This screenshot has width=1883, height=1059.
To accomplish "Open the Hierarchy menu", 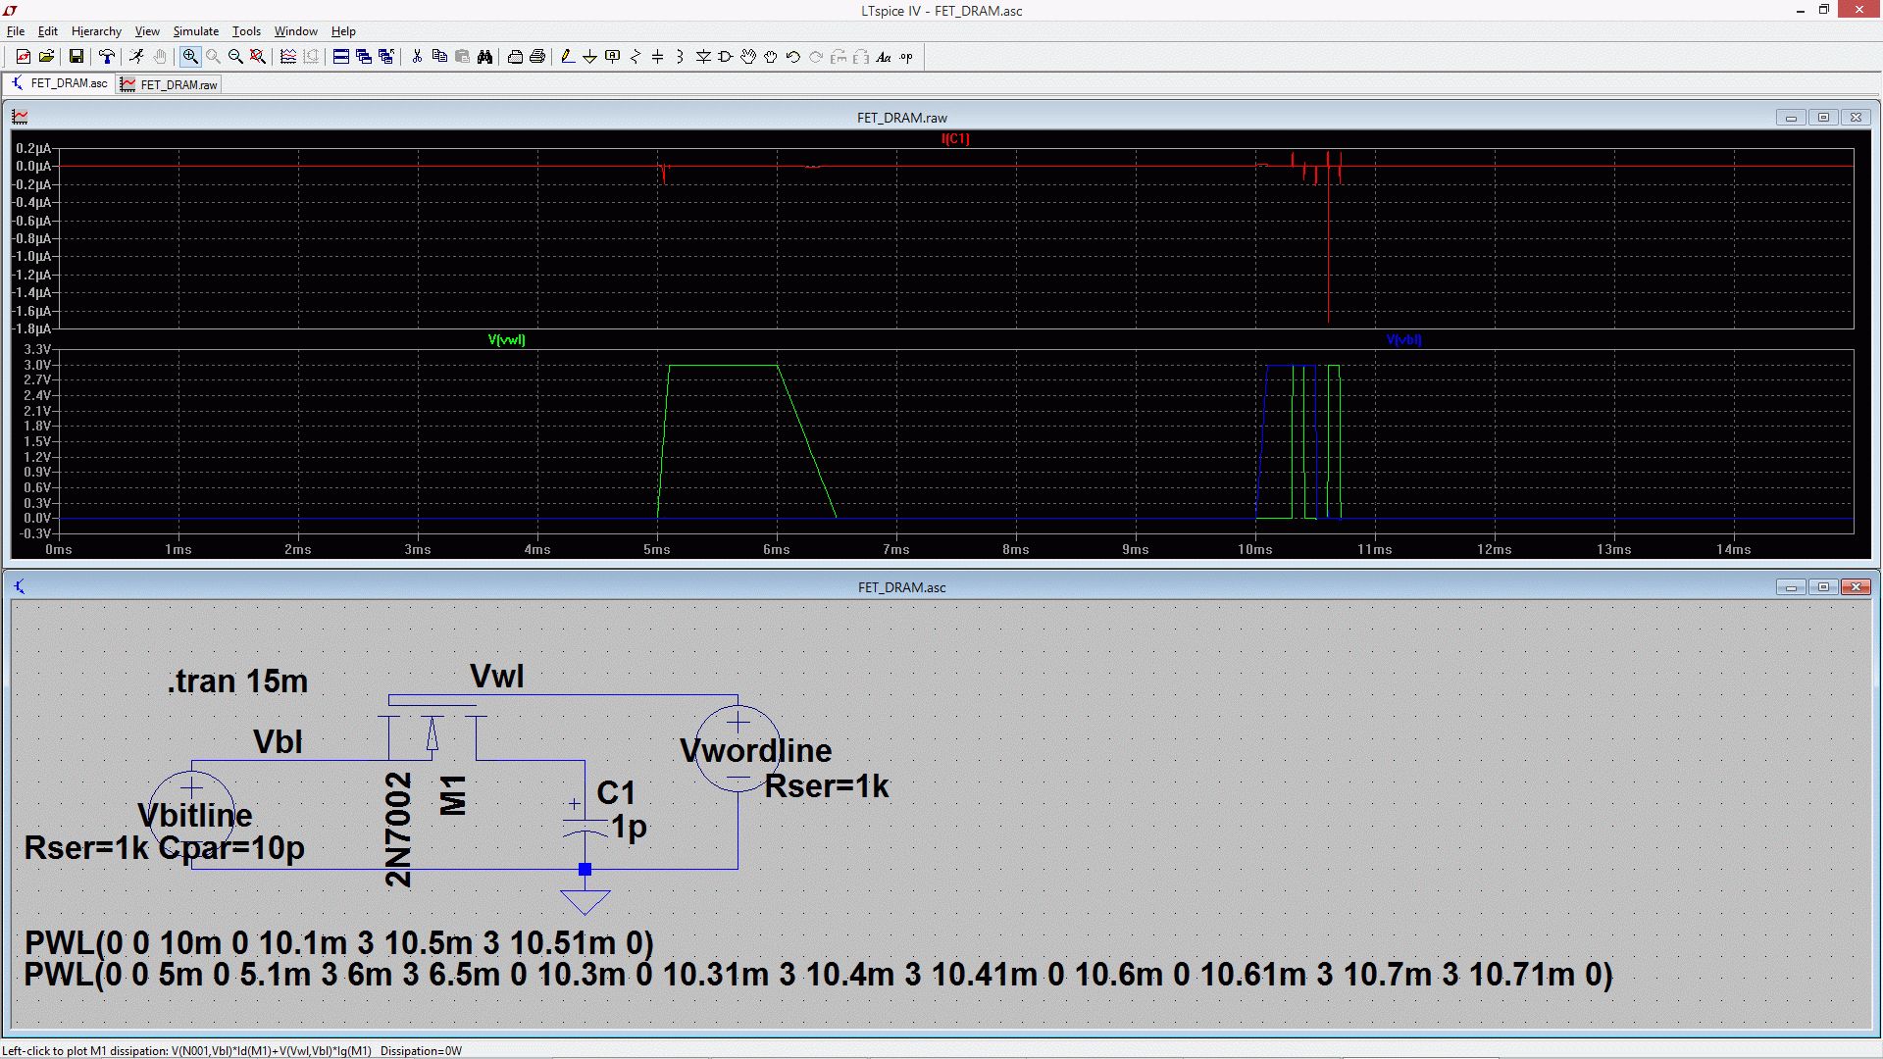I will pos(96,31).
